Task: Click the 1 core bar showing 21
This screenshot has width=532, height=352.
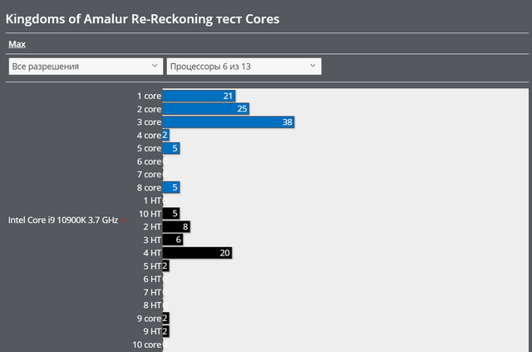Action: [199, 96]
